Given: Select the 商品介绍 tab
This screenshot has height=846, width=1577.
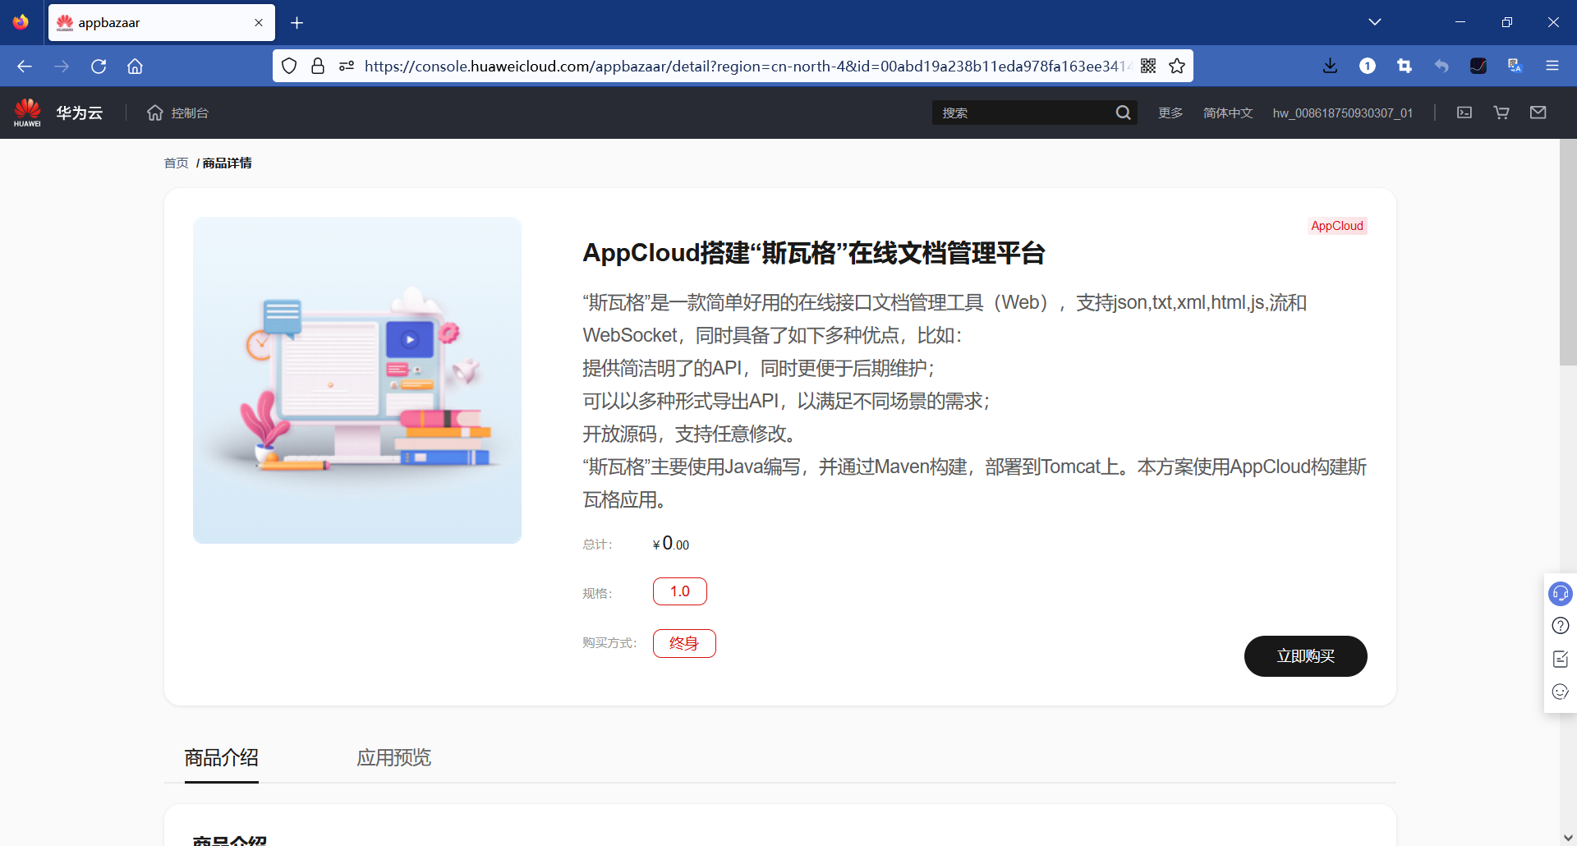Looking at the screenshot, I should (x=221, y=758).
